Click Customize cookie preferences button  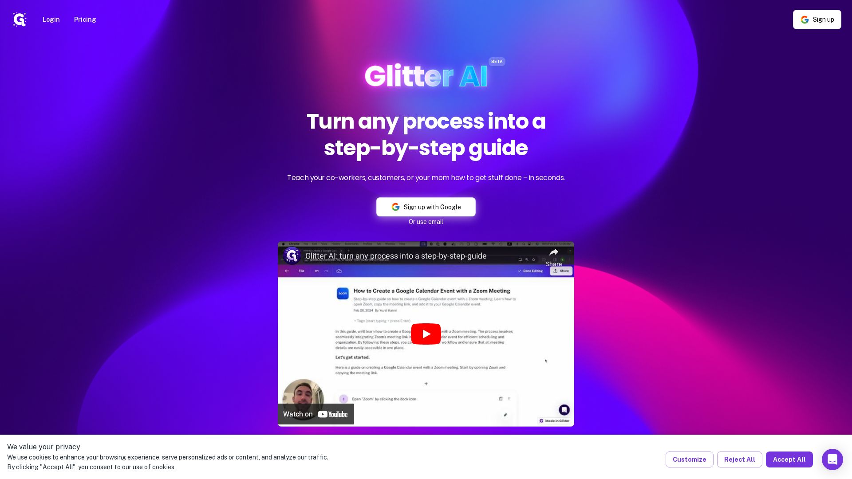point(689,459)
